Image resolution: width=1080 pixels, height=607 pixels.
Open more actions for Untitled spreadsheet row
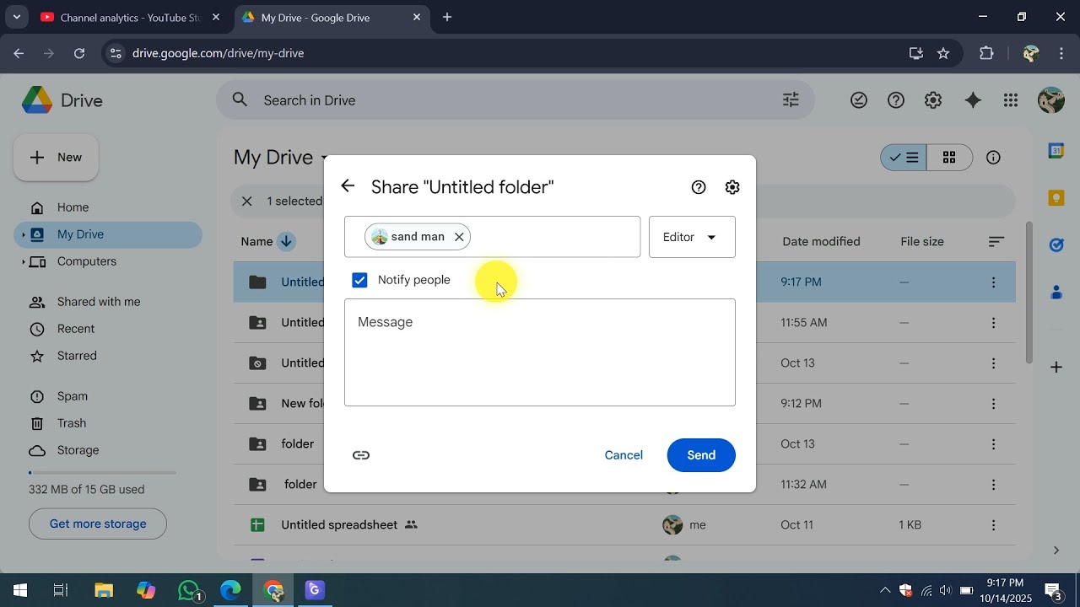coord(993,525)
